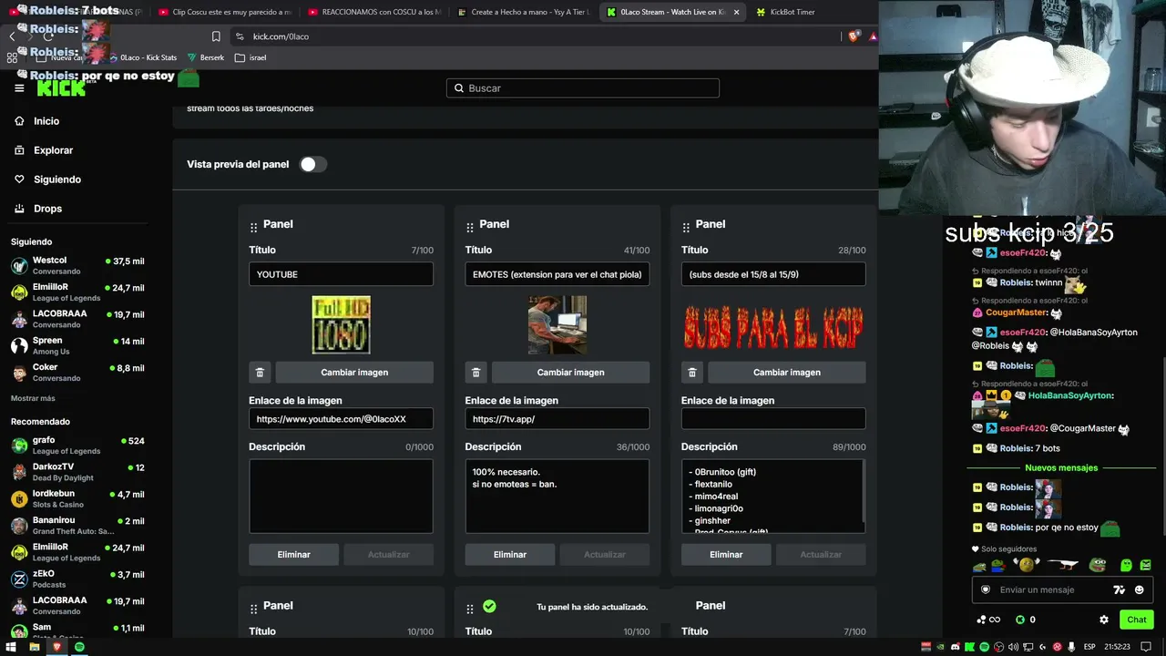The image size is (1166, 656).
Task: Click the empty YOUTUBE panel description box
Action: click(x=341, y=497)
